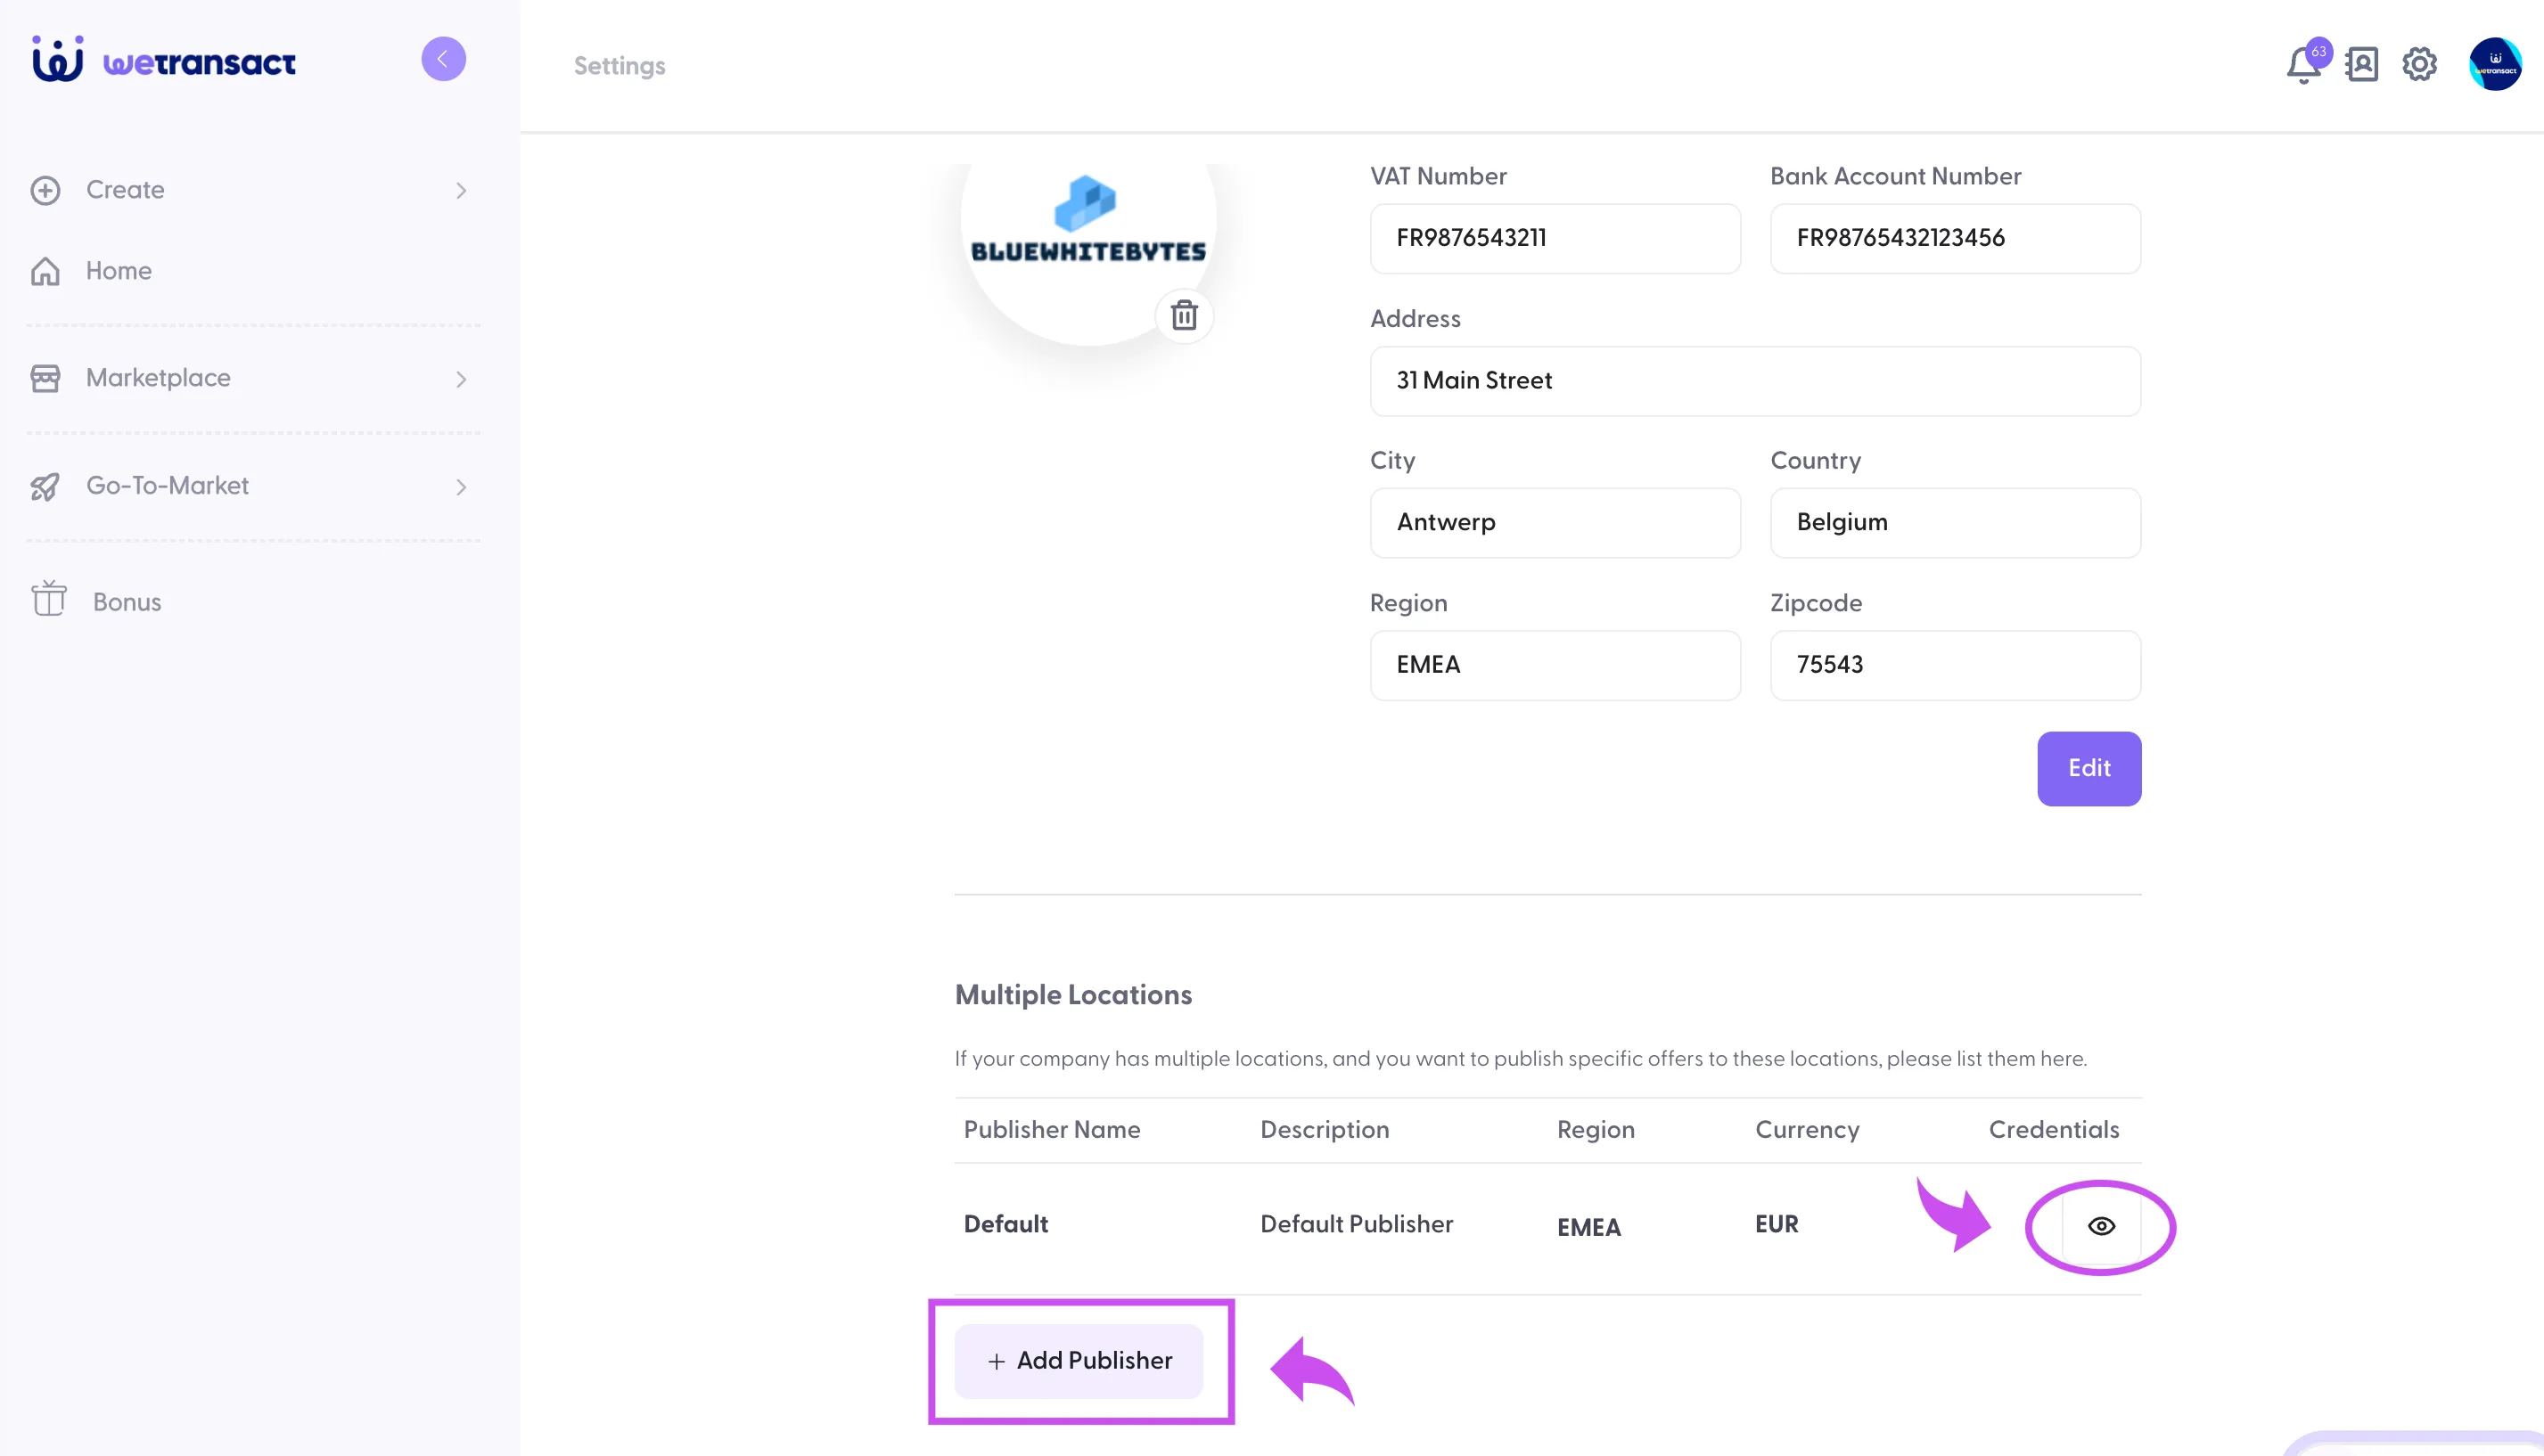Click the Zipcode field showing 75543
The image size is (2544, 1456).
(1955, 665)
